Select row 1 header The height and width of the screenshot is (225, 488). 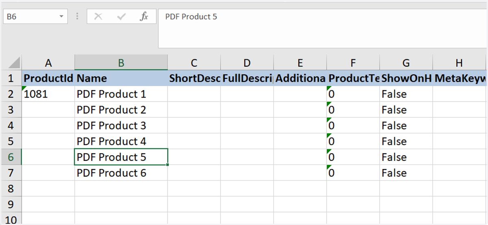[11, 78]
